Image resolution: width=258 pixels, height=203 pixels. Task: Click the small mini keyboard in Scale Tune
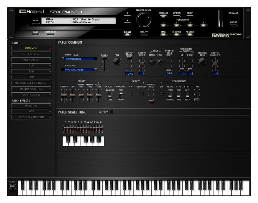click(83, 141)
